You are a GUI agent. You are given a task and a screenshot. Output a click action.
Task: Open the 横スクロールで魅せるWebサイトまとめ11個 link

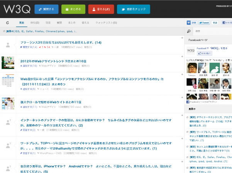[51, 102]
